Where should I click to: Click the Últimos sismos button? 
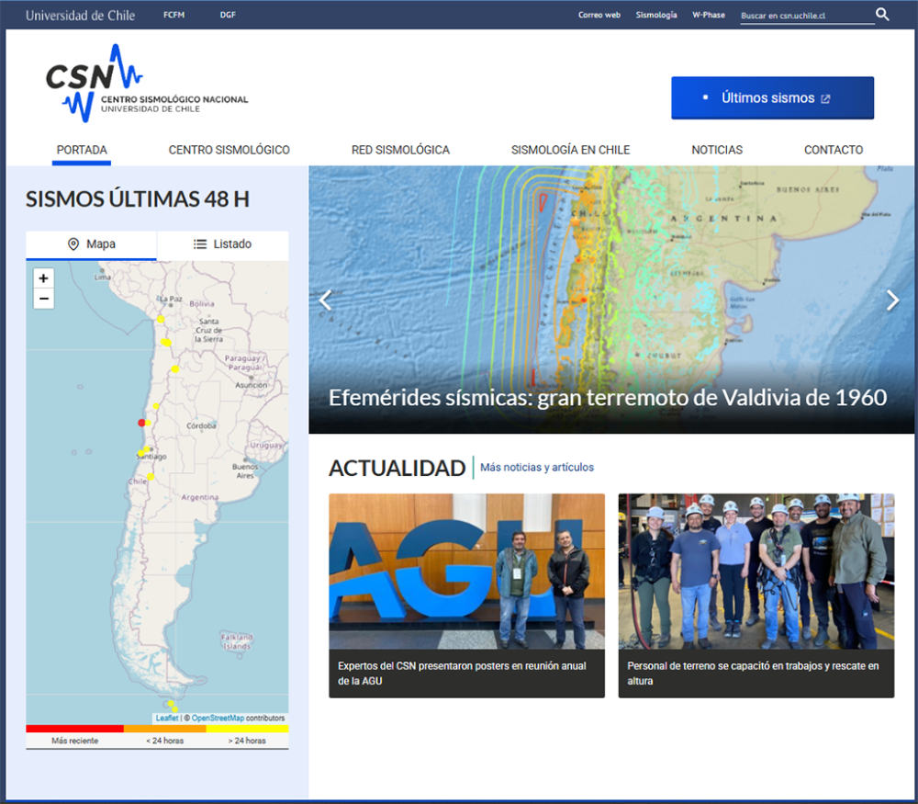(772, 98)
